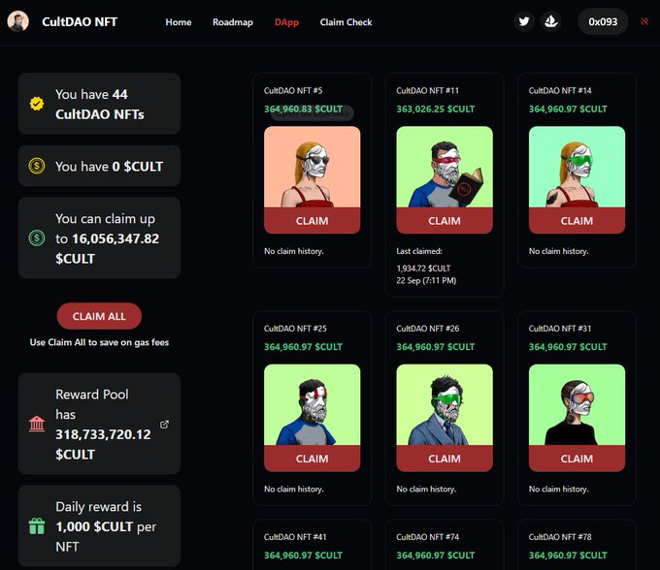Select the DApp menu item
This screenshot has width=660, height=570.
(x=286, y=22)
